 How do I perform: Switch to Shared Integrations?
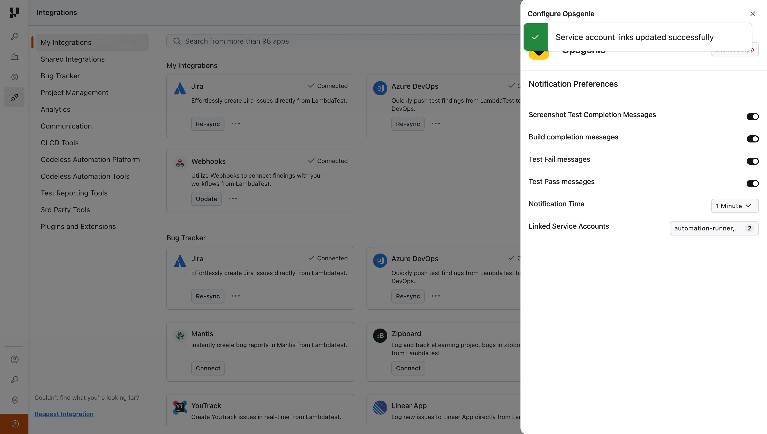point(73,59)
